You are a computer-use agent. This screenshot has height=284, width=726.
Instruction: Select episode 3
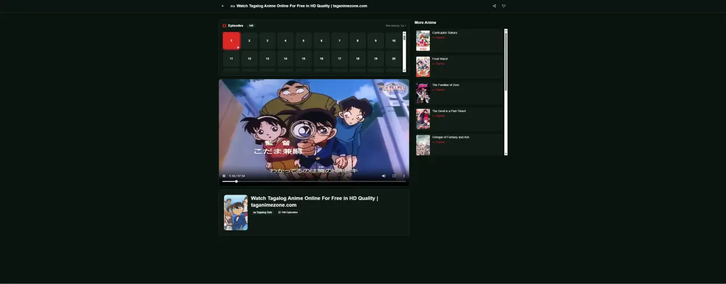point(267,41)
